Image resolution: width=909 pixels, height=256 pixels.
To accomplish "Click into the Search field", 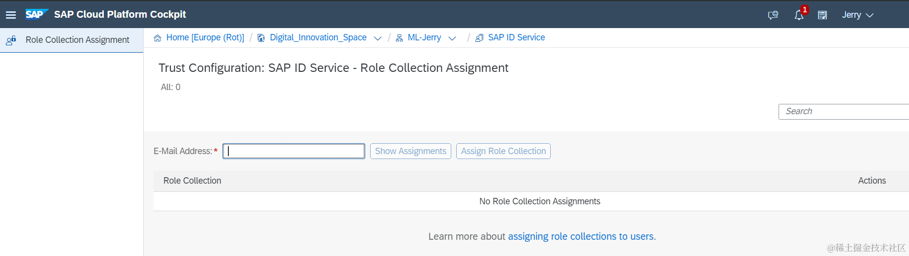I will (843, 112).
